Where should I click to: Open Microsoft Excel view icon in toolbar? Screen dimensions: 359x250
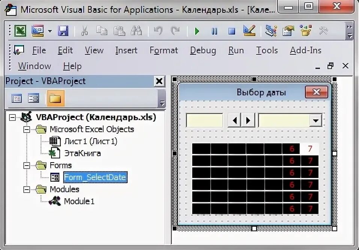tap(20, 31)
